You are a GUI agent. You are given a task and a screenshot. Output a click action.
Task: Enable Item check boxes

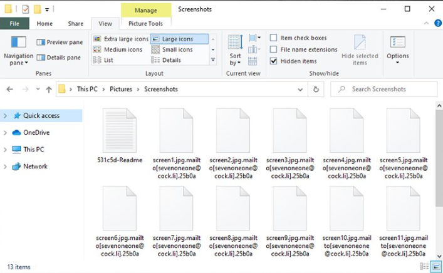pyautogui.click(x=274, y=38)
